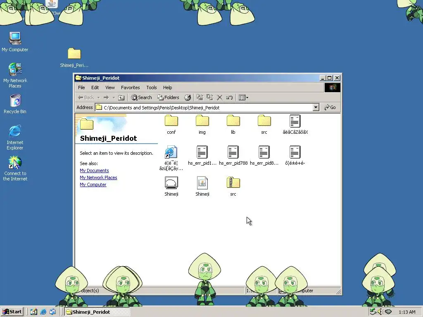Select the Shimeji batch file icon
The height and width of the screenshot is (317, 423).
[x=171, y=183]
